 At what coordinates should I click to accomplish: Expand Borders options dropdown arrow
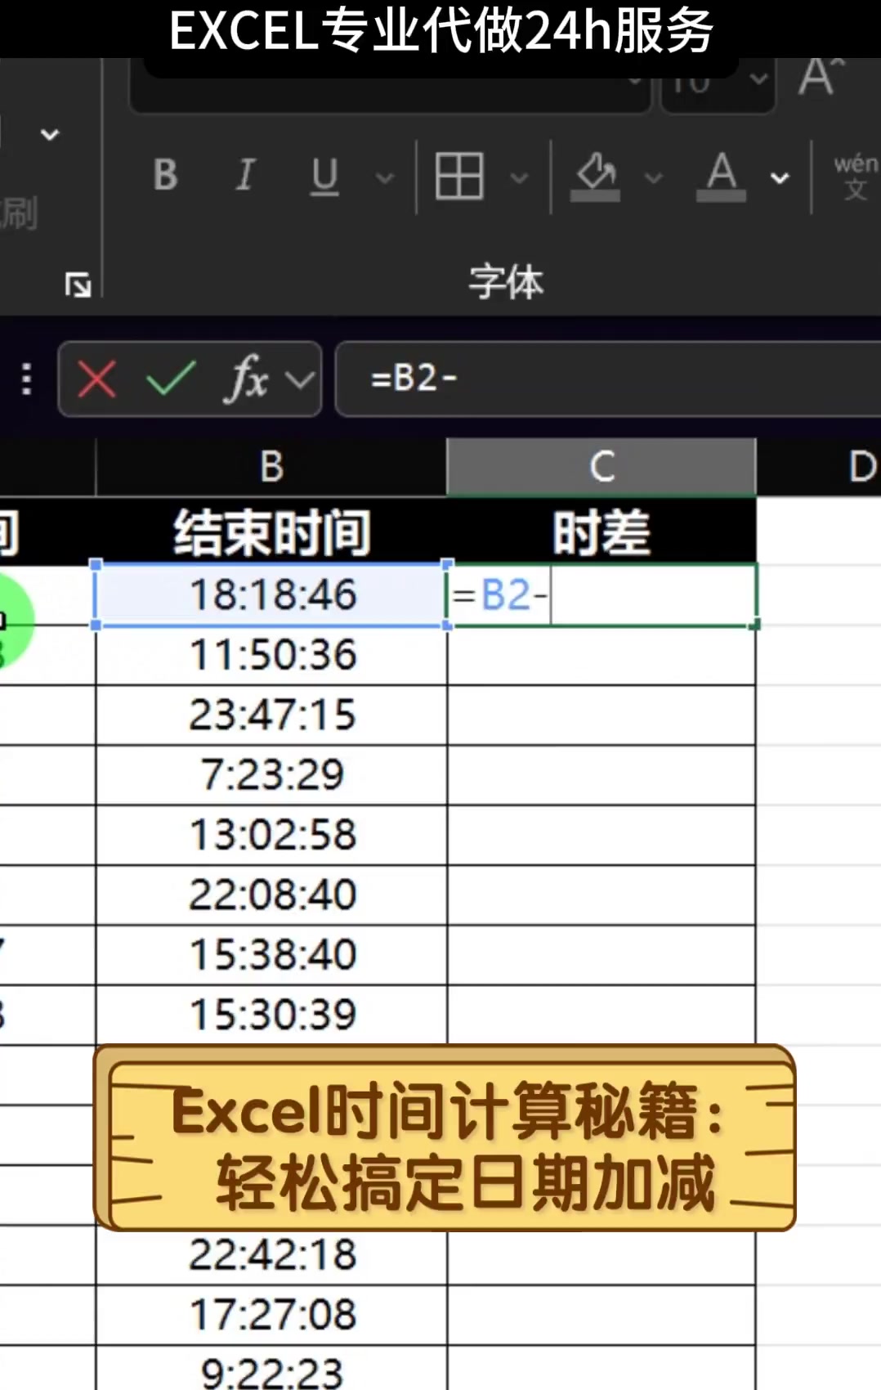pyautogui.click(x=519, y=177)
